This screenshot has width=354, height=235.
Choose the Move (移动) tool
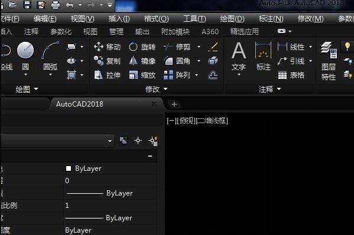[x=107, y=47]
